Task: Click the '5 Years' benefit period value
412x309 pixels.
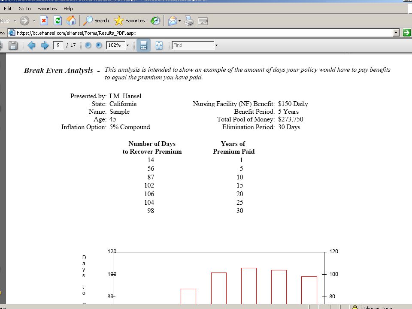Action: pyautogui.click(x=288, y=112)
